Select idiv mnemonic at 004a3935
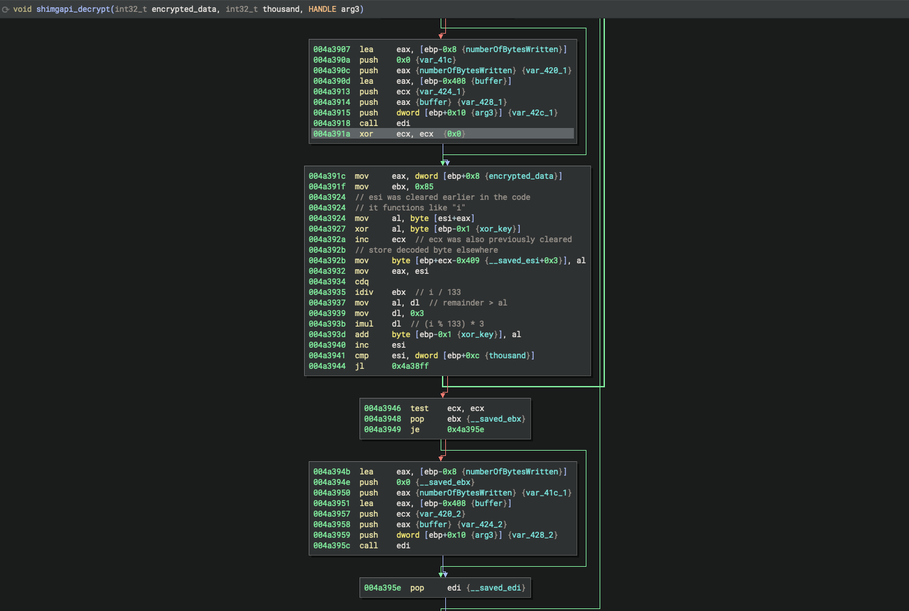Viewport: 909px width, 611px height. point(364,292)
